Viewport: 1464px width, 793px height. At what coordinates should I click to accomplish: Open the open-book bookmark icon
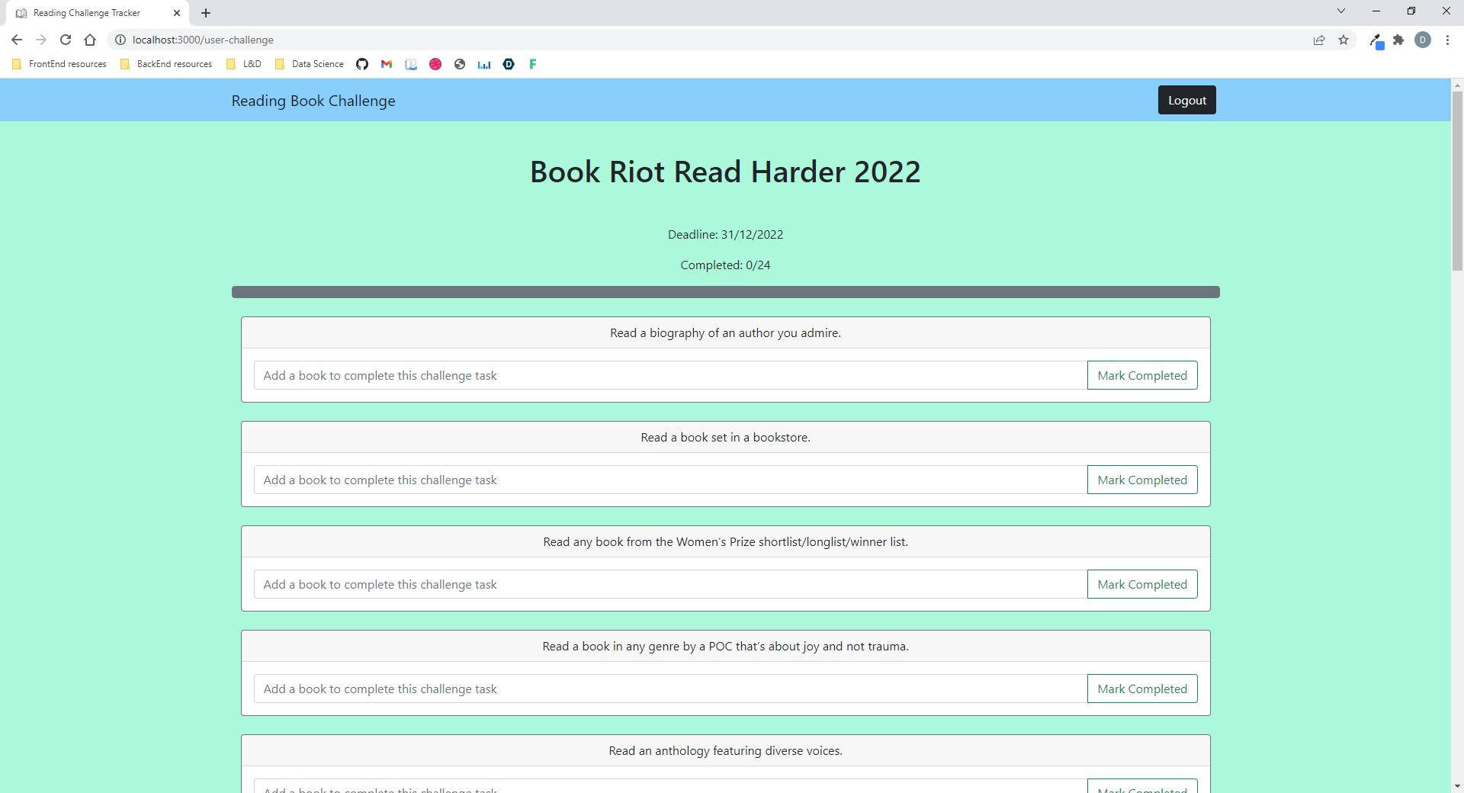coord(411,64)
